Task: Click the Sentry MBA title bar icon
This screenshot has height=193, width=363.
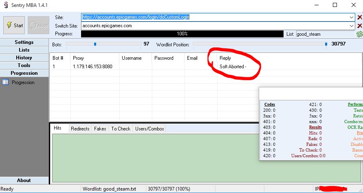Action: [6, 5]
